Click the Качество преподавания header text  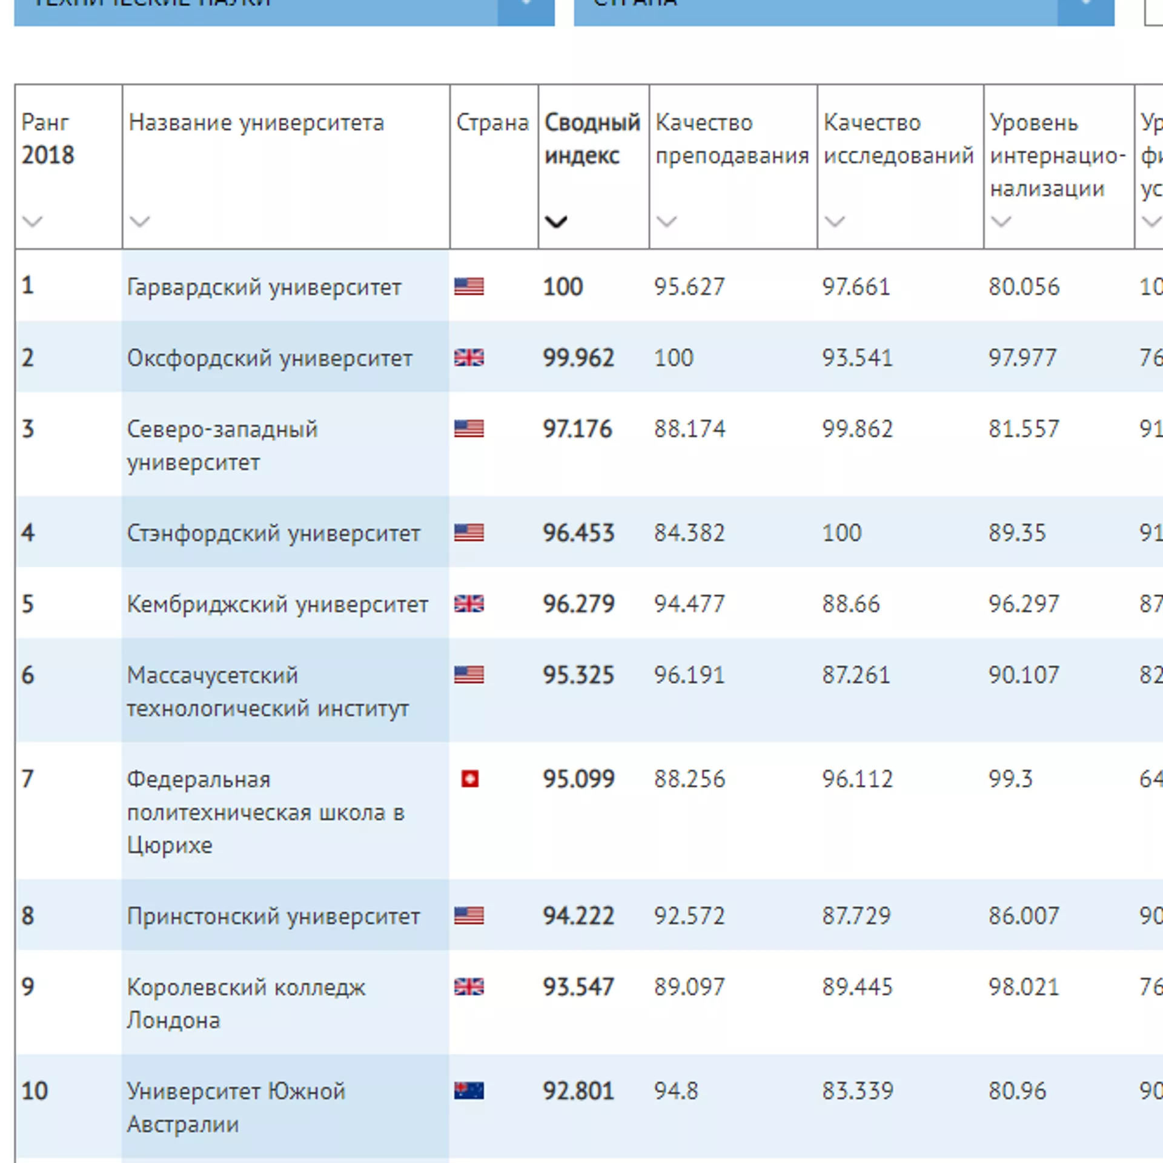pyautogui.click(x=732, y=139)
